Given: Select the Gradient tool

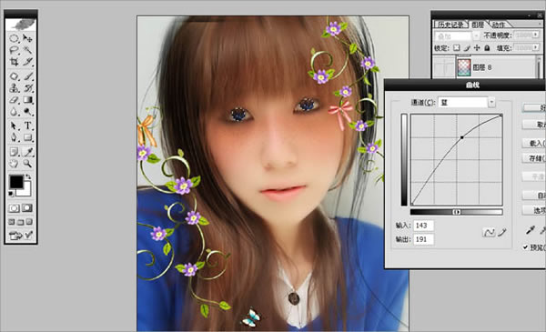Looking at the screenshot, I should point(28,100).
